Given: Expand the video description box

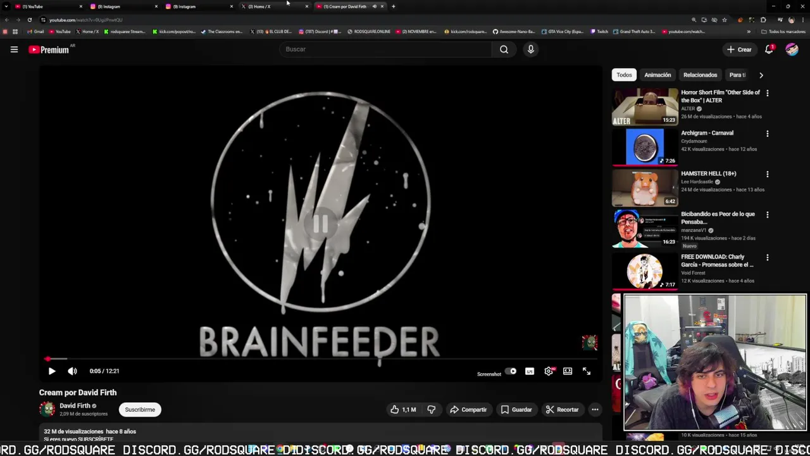Looking at the screenshot, I should [320, 434].
